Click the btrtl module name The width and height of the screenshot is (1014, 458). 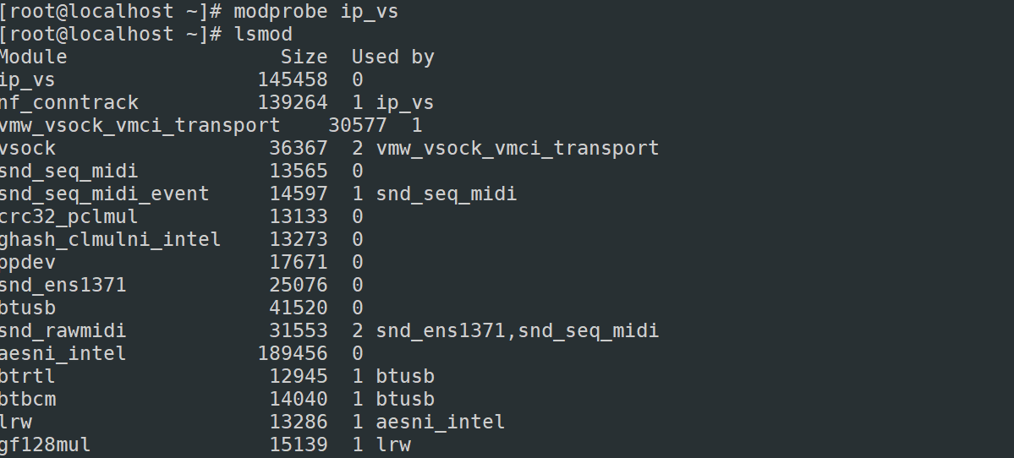tap(27, 376)
